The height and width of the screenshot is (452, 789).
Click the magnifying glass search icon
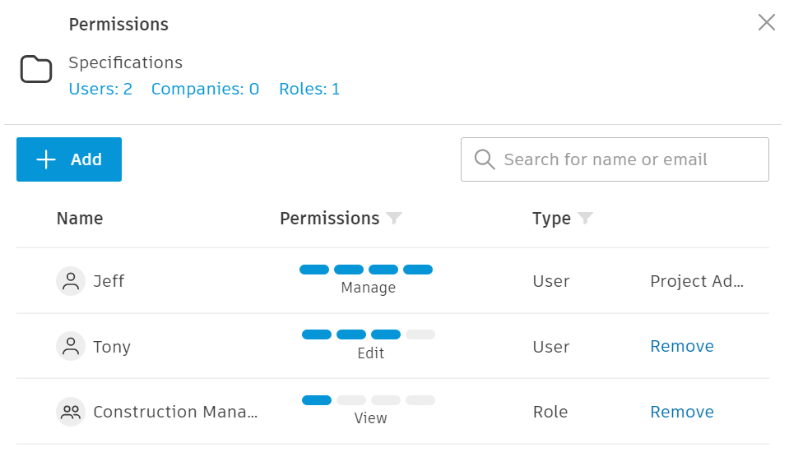(x=485, y=159)
